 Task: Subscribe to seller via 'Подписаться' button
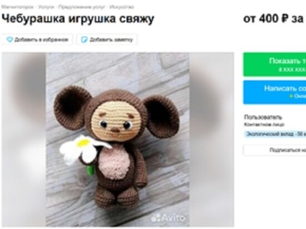(275, 150)
